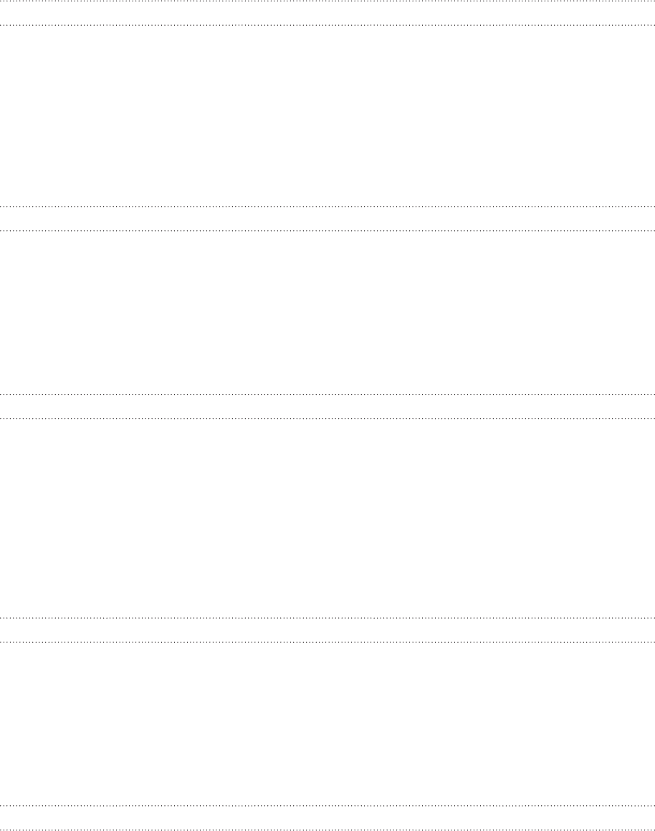Click the second-to-last dotted line
The width and height of the screenshot is (655, 831).
327,806
